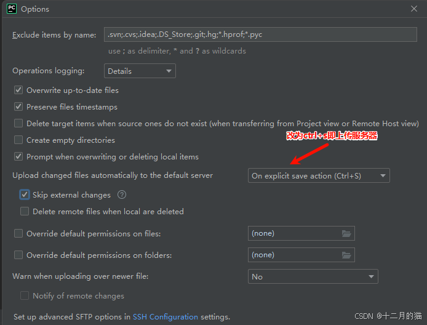Close the Options dialog
This screenshot has height=325, width=427.
414,9
